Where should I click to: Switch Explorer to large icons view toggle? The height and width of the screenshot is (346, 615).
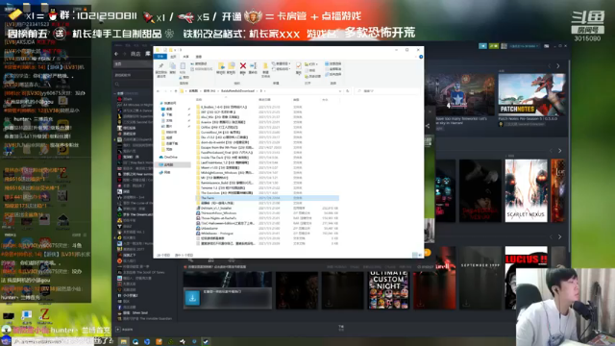click(x=420, y=255)
